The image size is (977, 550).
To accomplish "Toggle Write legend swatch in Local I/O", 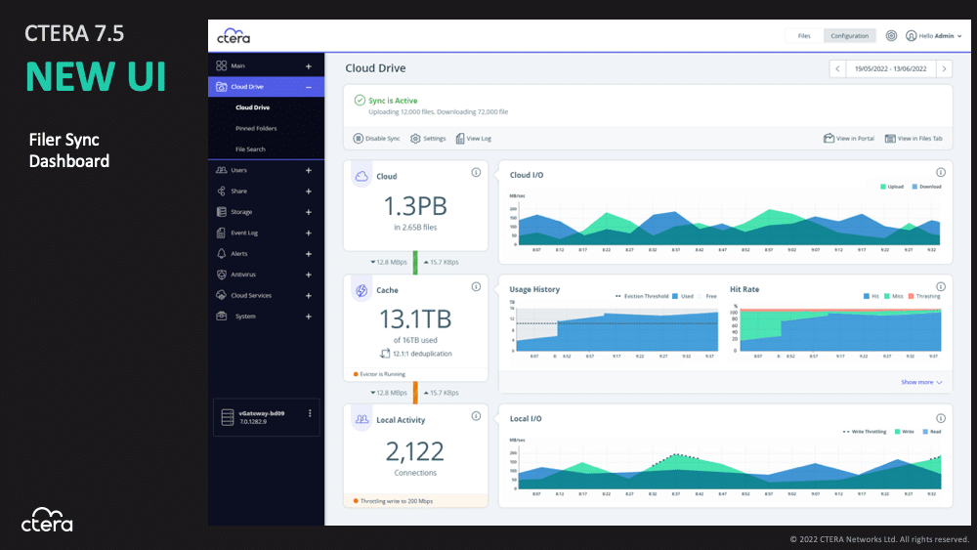I will click(x=897, y=432).
